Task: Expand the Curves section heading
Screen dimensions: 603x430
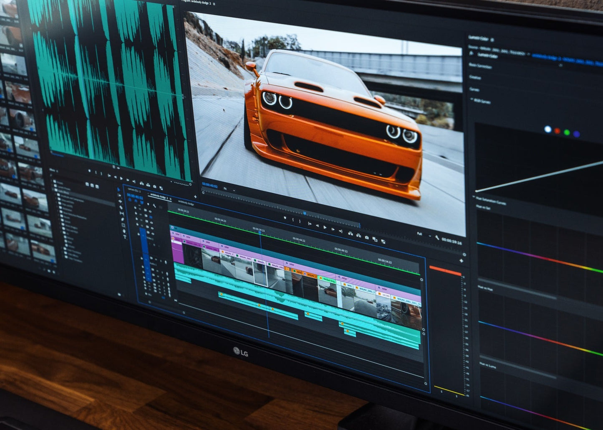Action: pos(474,89)
